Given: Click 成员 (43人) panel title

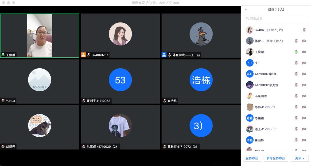Looking at the screenshot, I should click(276, 9).
